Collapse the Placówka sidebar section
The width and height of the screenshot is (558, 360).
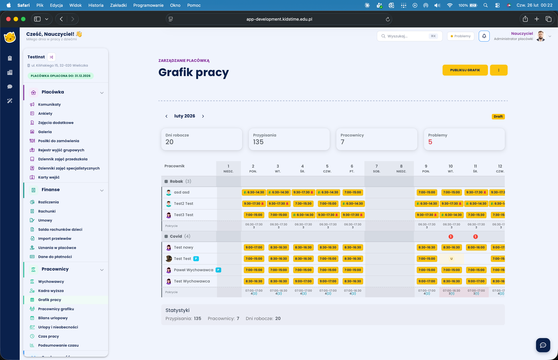[x=102, y=93]
